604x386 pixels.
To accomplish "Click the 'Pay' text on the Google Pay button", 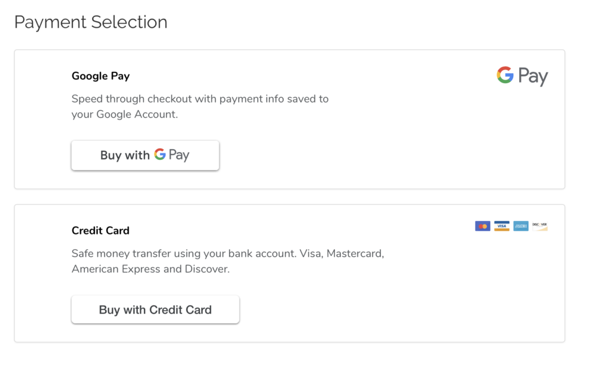I will (179, 156).
